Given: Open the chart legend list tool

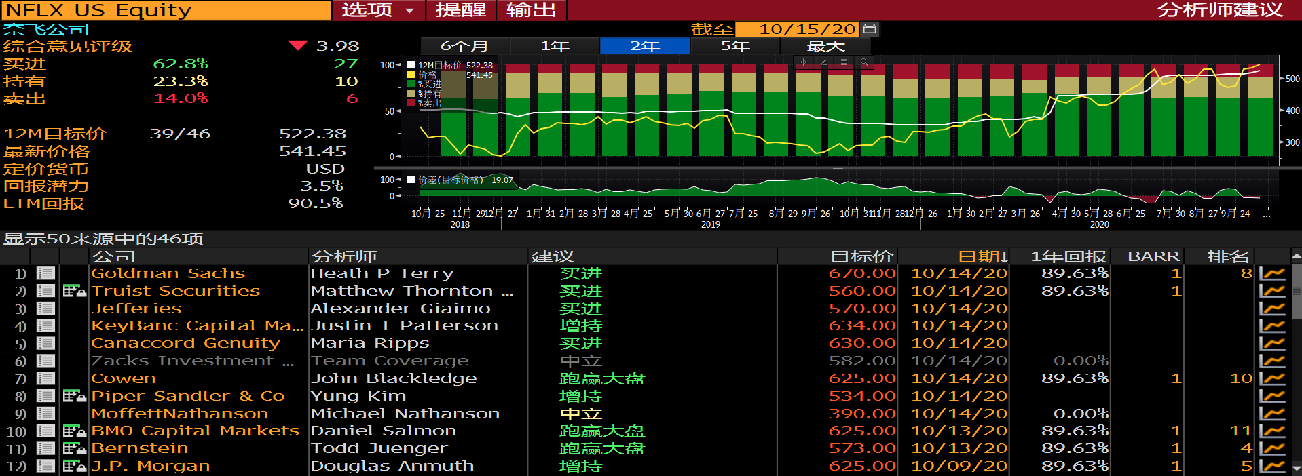Looking at the screenshot, I should click(x=844, y=62).
